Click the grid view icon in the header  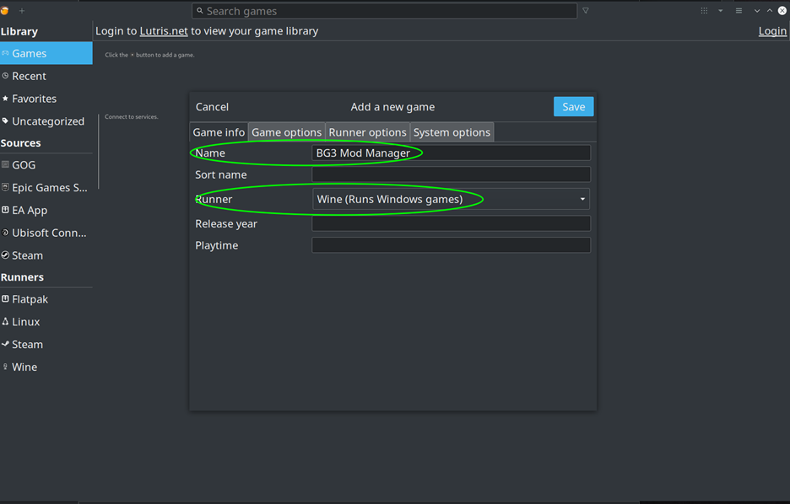[704, 11]
